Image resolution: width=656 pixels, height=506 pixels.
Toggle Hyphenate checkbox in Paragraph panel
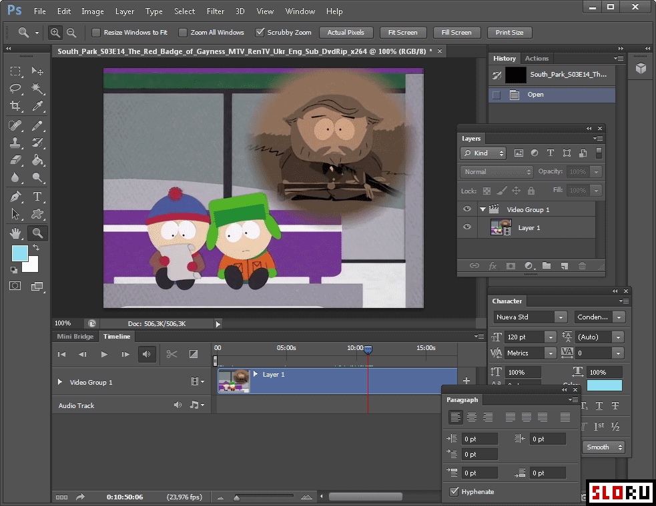tap(454, 491)
